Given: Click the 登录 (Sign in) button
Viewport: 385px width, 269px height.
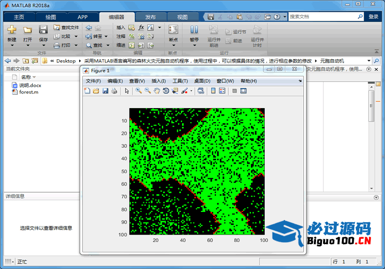Looking at the screenshot, I should point(373,17).
